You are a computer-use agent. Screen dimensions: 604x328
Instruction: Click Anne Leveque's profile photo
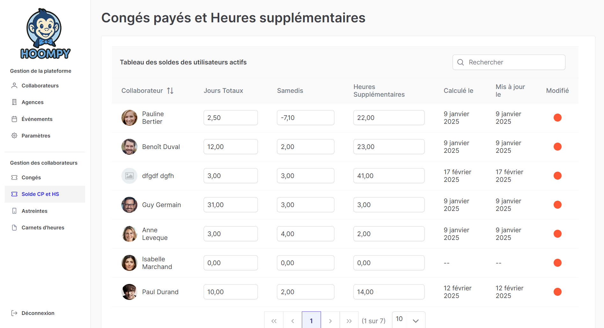[x=129, y=234]
